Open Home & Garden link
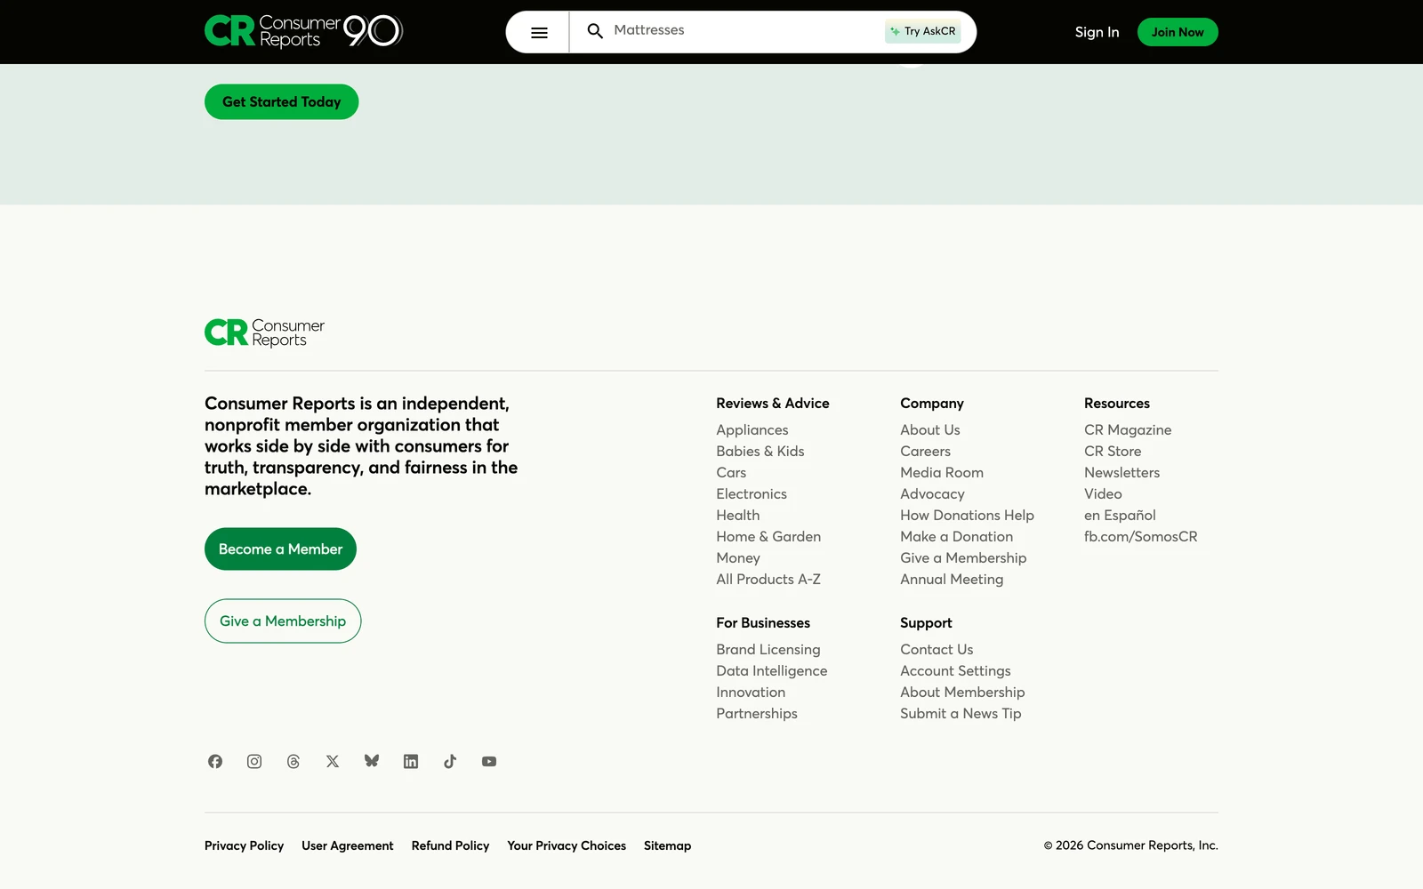 [x=768, y=537]
